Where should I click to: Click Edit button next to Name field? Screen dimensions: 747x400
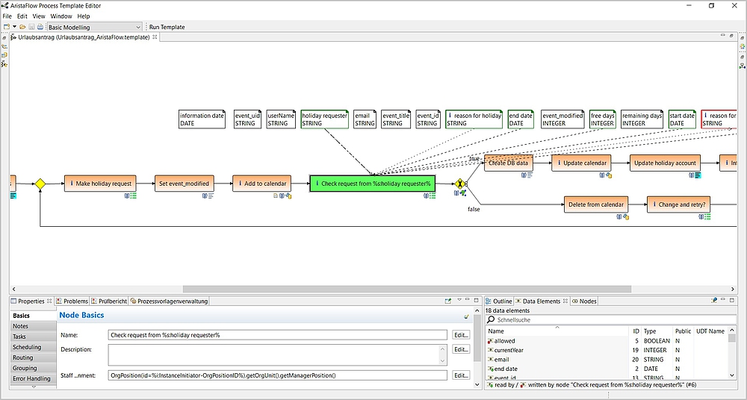(461, 335)
